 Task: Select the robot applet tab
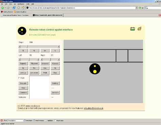[x=48, y=15]
